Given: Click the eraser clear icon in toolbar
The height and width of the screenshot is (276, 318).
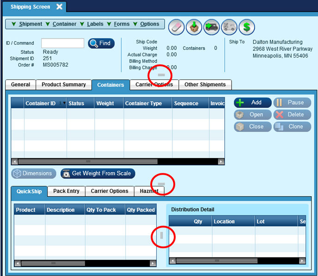Looking at the screenshot, I should [176, 27].
